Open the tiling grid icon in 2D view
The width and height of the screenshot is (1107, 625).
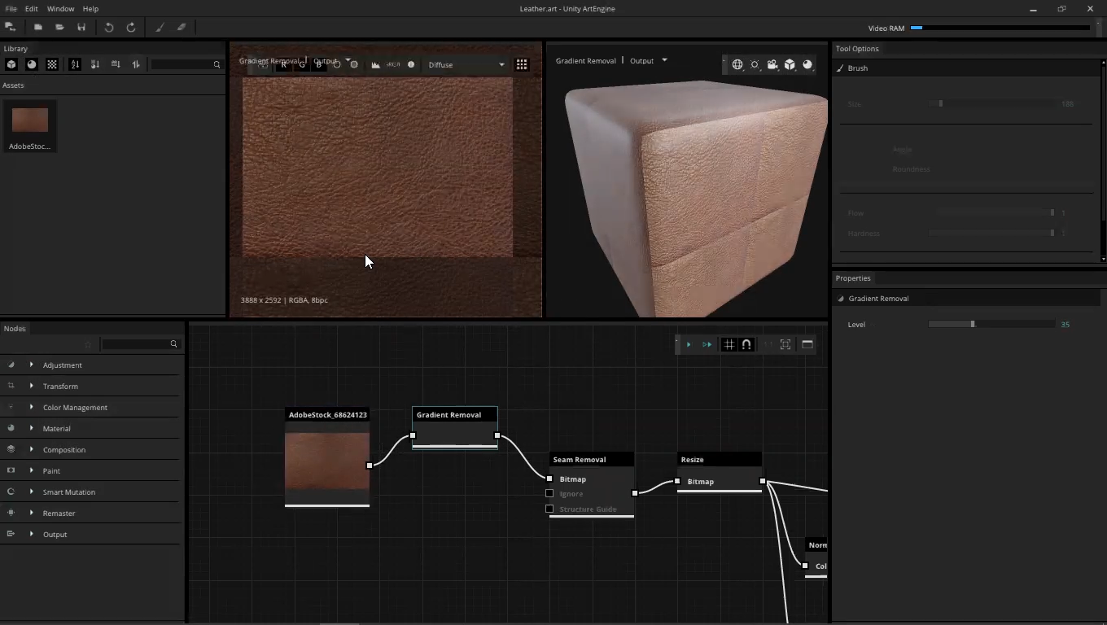[522, 64]
